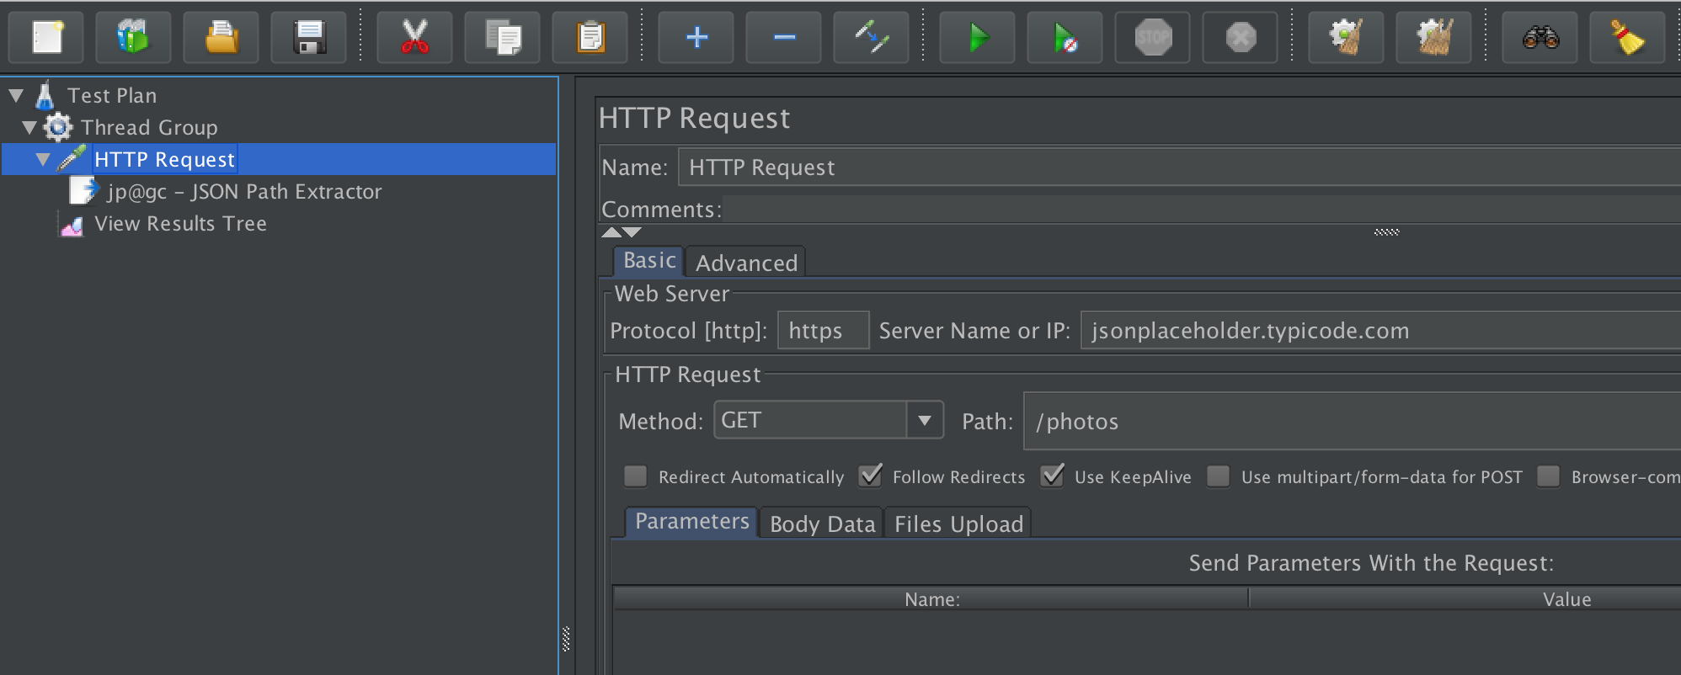
Task: Disable the Use KeepAlive checkbox
Action: 1052,476
